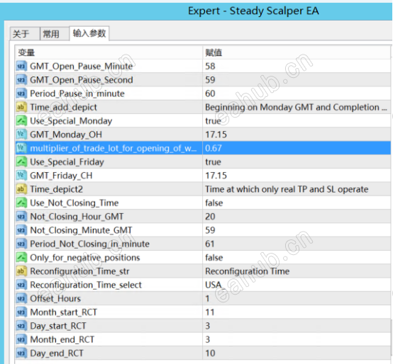The height and width of the screenshot is (364, 393).
Task: Click the boolean icon beside Use_Special_Monday
Action: (x=21, y=121)
